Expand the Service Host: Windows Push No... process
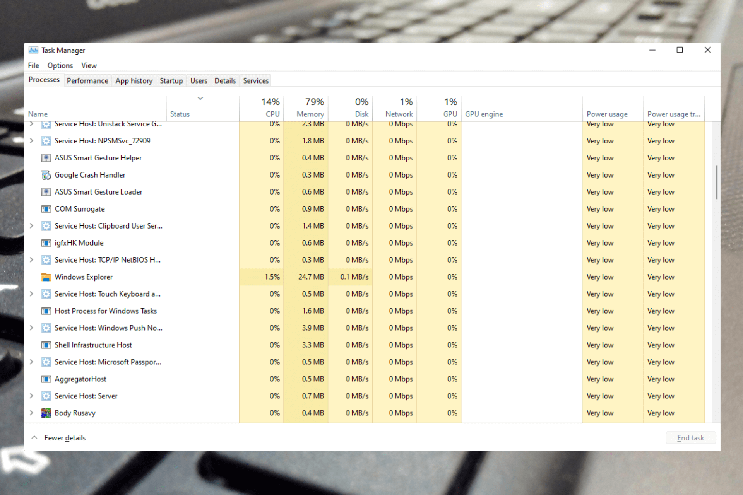This screenshot has height=495, width=743. click(x=32, y=328)
